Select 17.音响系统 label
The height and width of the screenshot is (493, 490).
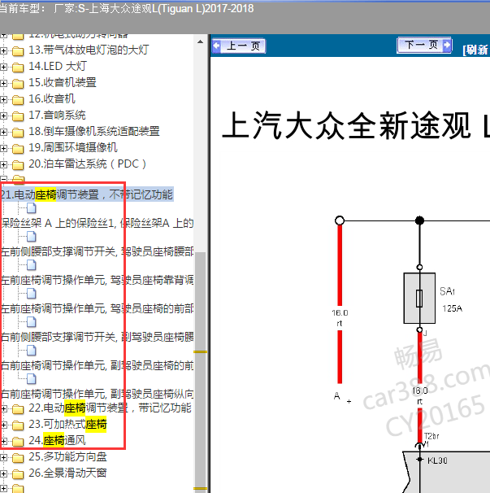point(57,115)
